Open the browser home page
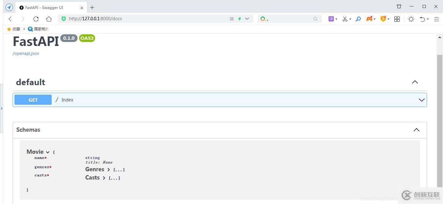This screenshot has height=204, width=443. tap(49, 19)
